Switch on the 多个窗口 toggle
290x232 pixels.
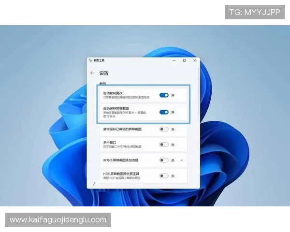[x=164, y=145]
